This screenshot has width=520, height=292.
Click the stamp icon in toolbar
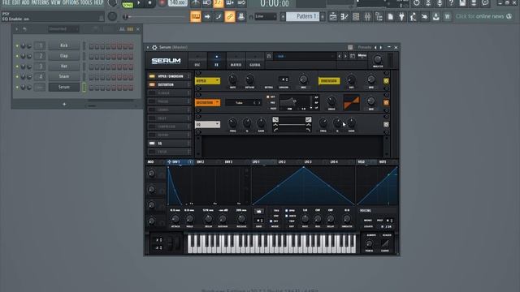[241, 16]
